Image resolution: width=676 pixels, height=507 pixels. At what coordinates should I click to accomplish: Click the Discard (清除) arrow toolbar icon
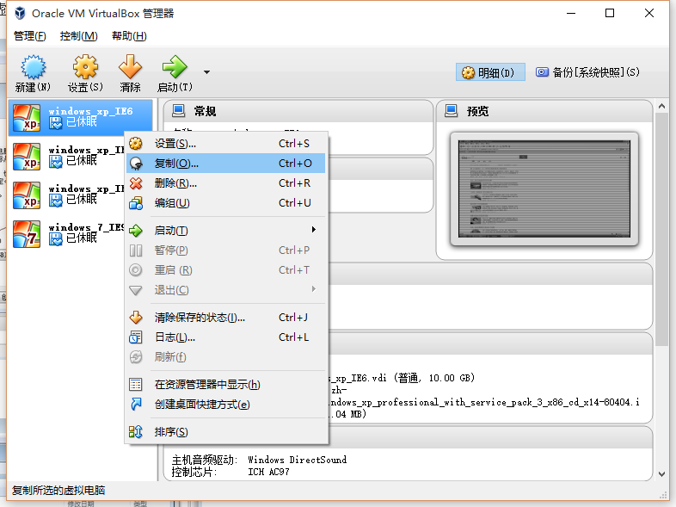(x=130, y=67)
